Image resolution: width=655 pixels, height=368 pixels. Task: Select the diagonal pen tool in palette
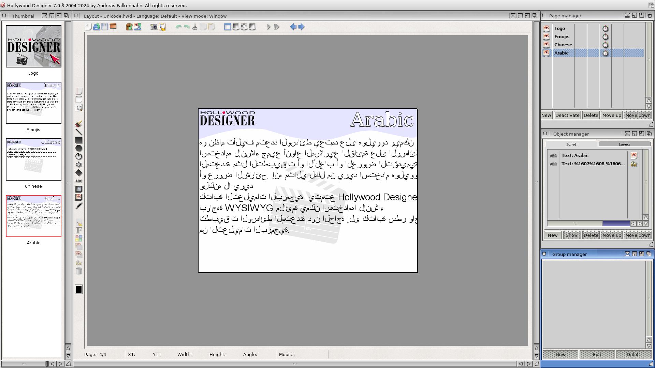(x=79, y=205)
